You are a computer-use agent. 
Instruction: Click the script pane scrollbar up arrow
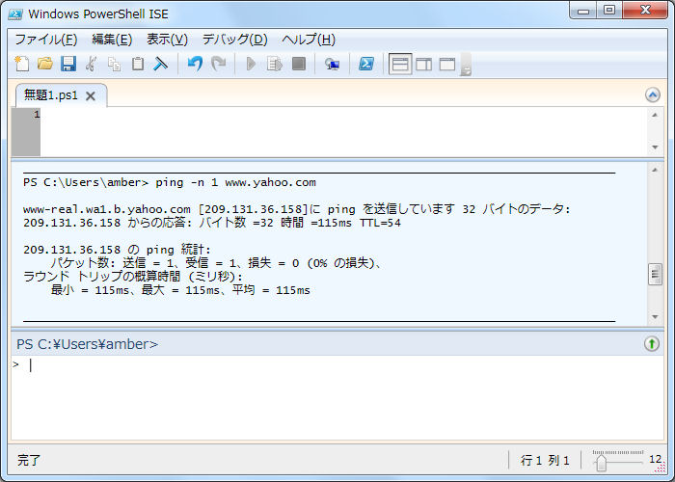[655, 115]
